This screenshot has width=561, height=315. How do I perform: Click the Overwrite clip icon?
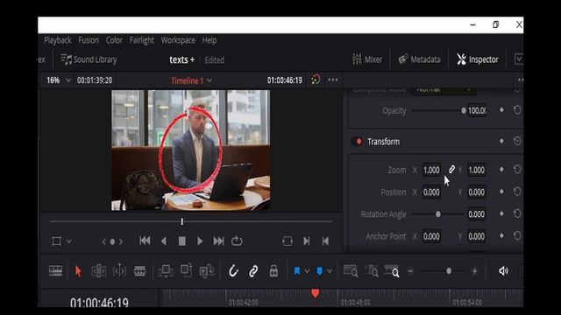coord(186,270)
